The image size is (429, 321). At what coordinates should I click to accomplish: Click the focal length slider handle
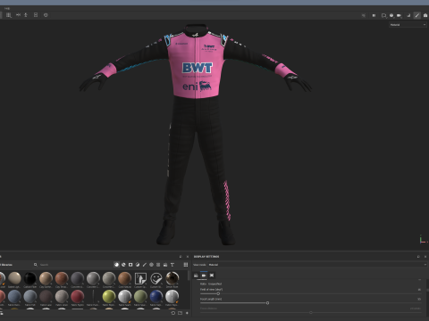267,303
